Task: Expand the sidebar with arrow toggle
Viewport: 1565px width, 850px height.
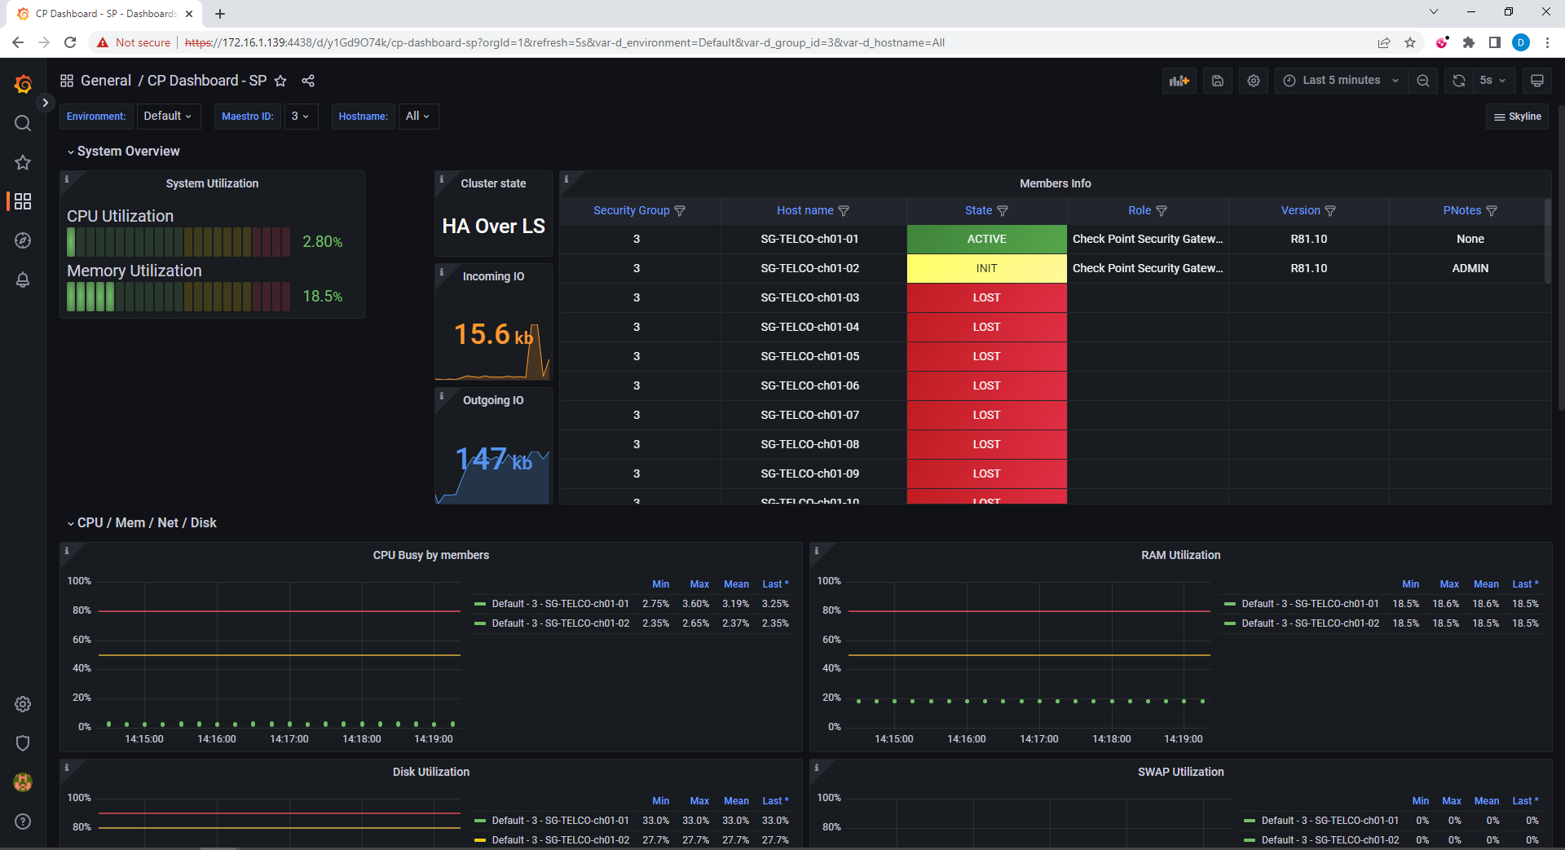Action: tap(46, 103)
